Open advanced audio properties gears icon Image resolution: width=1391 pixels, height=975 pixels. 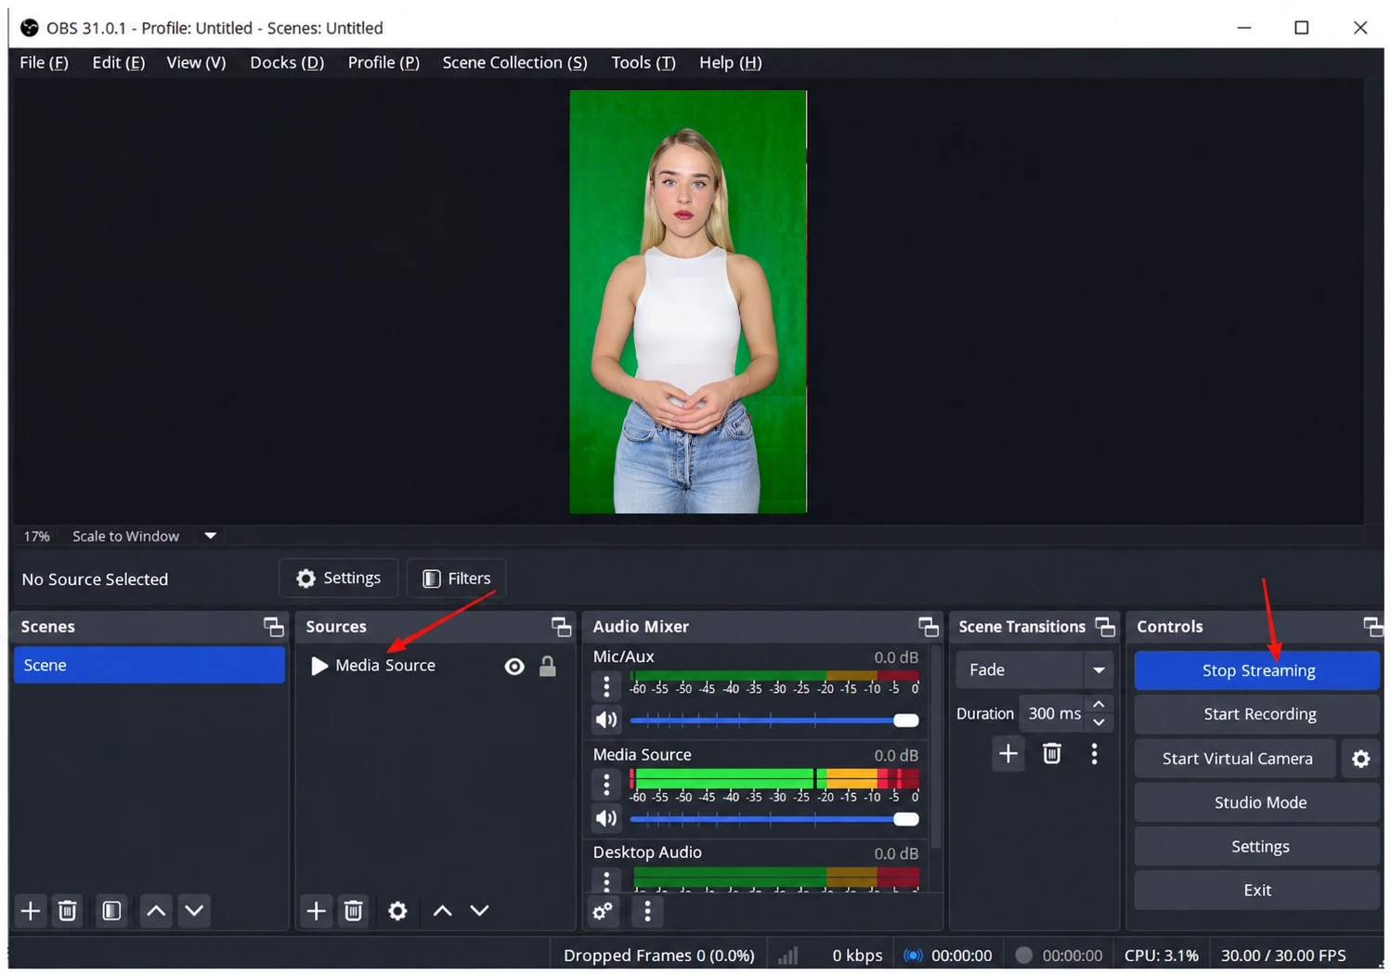pyautogui.click(x=604, y=912)
